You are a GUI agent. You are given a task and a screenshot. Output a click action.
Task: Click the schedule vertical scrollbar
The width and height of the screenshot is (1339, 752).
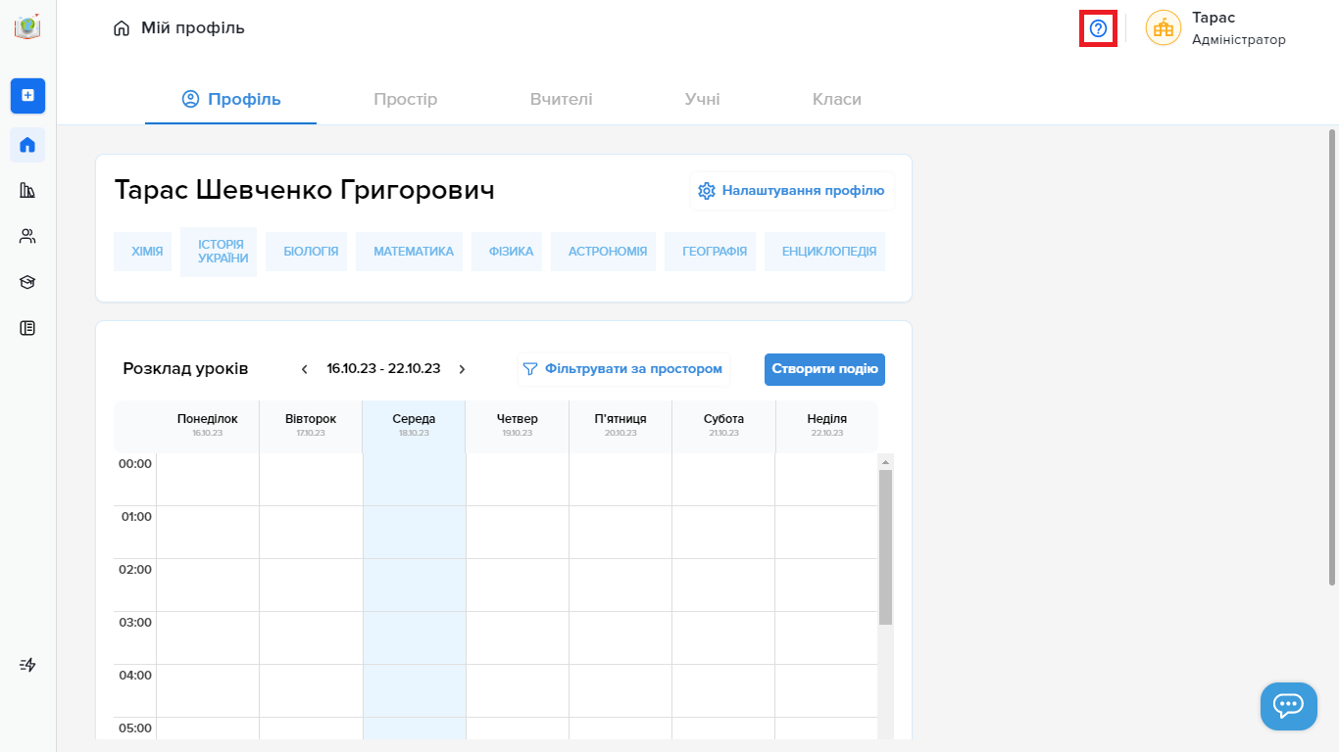(x=885, y=546)
